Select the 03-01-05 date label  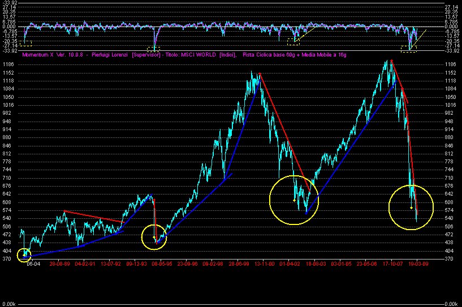341,263
